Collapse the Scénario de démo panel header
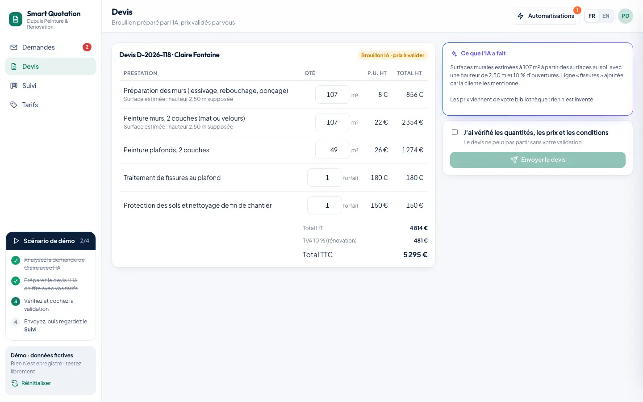 pyautogui.click(x=50, y=241)
